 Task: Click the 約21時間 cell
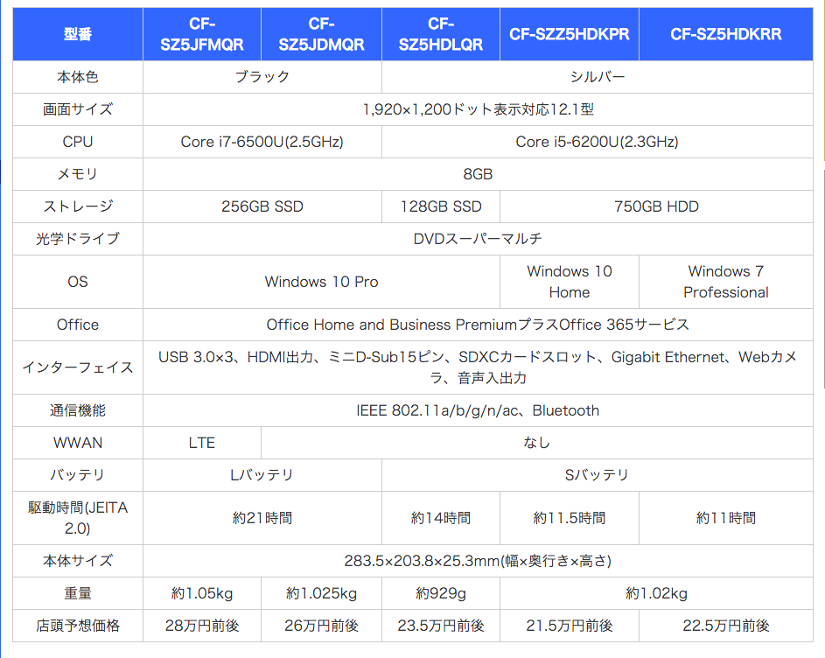coord(262,519)
